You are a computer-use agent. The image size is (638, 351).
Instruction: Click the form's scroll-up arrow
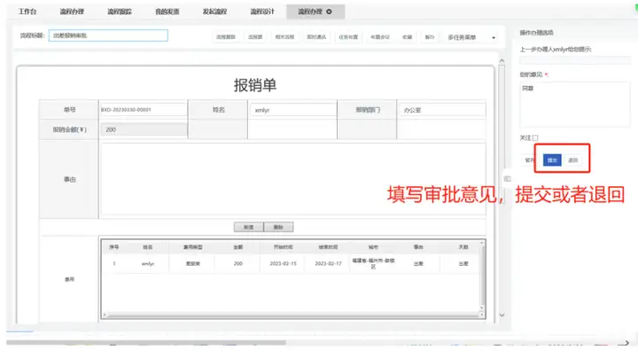tap(502, 60)
